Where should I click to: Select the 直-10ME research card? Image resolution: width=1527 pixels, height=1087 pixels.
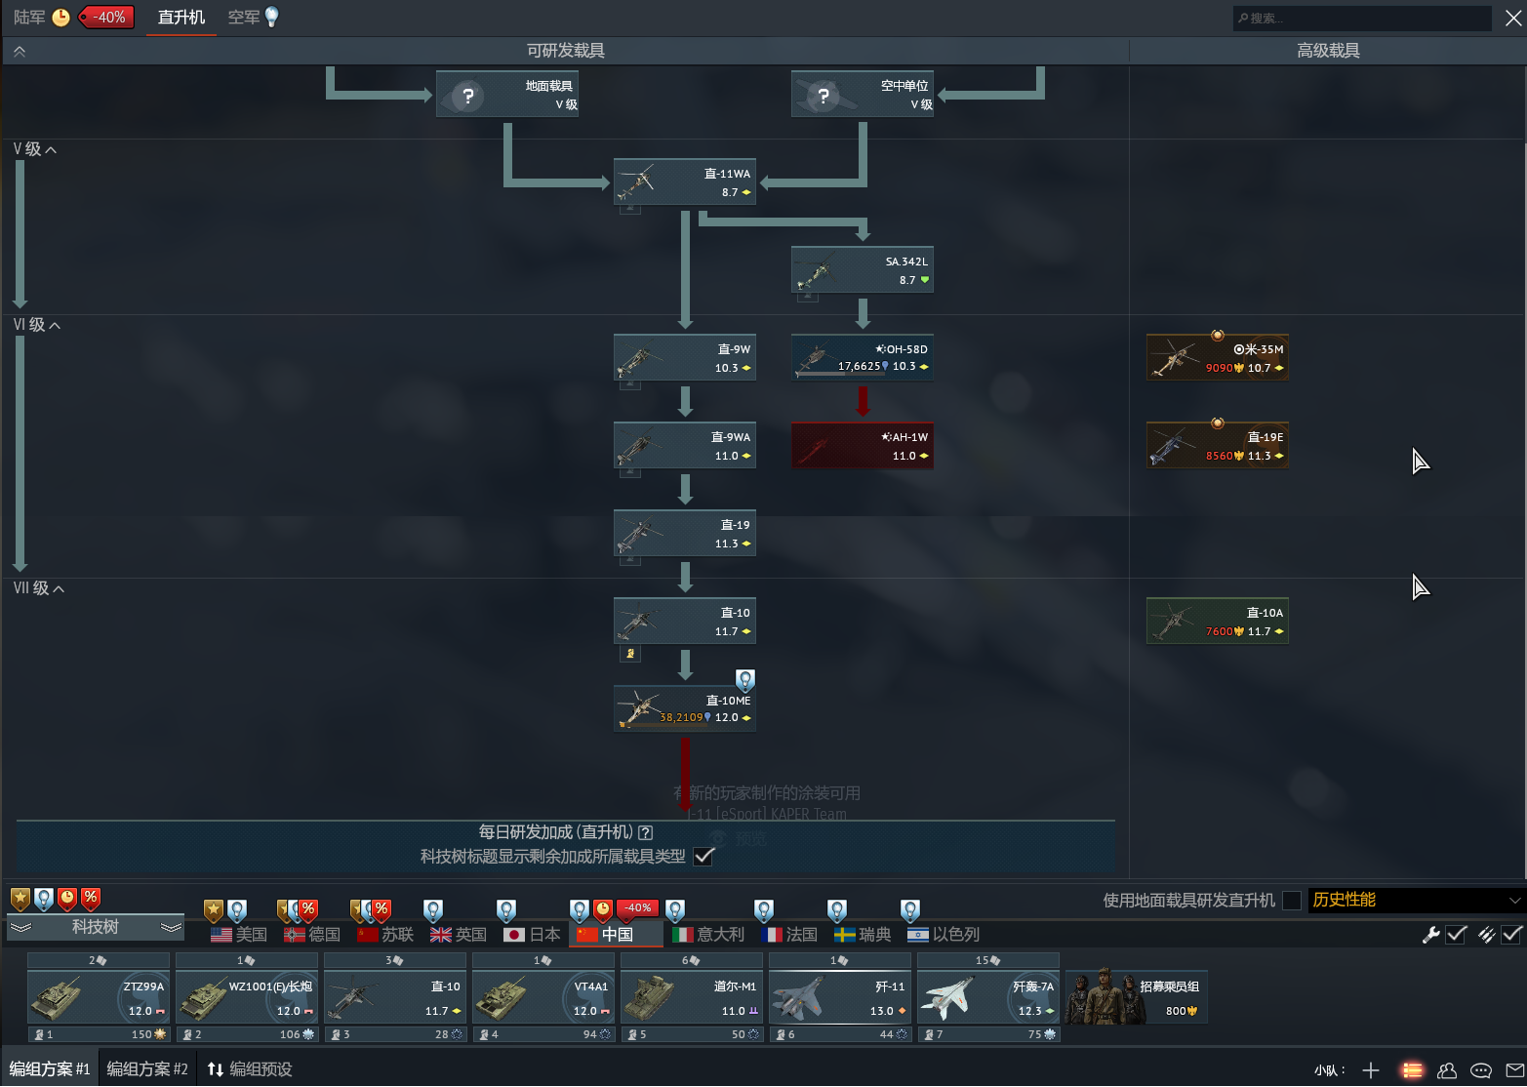tap(685, 708)
